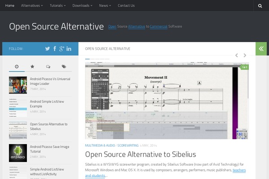Click the Picasso painting thumbnail
This screenshot has height=179, width=269.
[x=18, y=85]
